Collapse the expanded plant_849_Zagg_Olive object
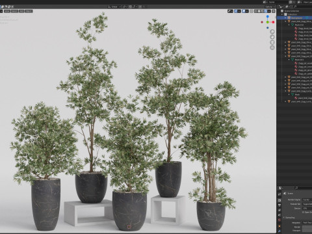312x234 pixels. point(285,21)
